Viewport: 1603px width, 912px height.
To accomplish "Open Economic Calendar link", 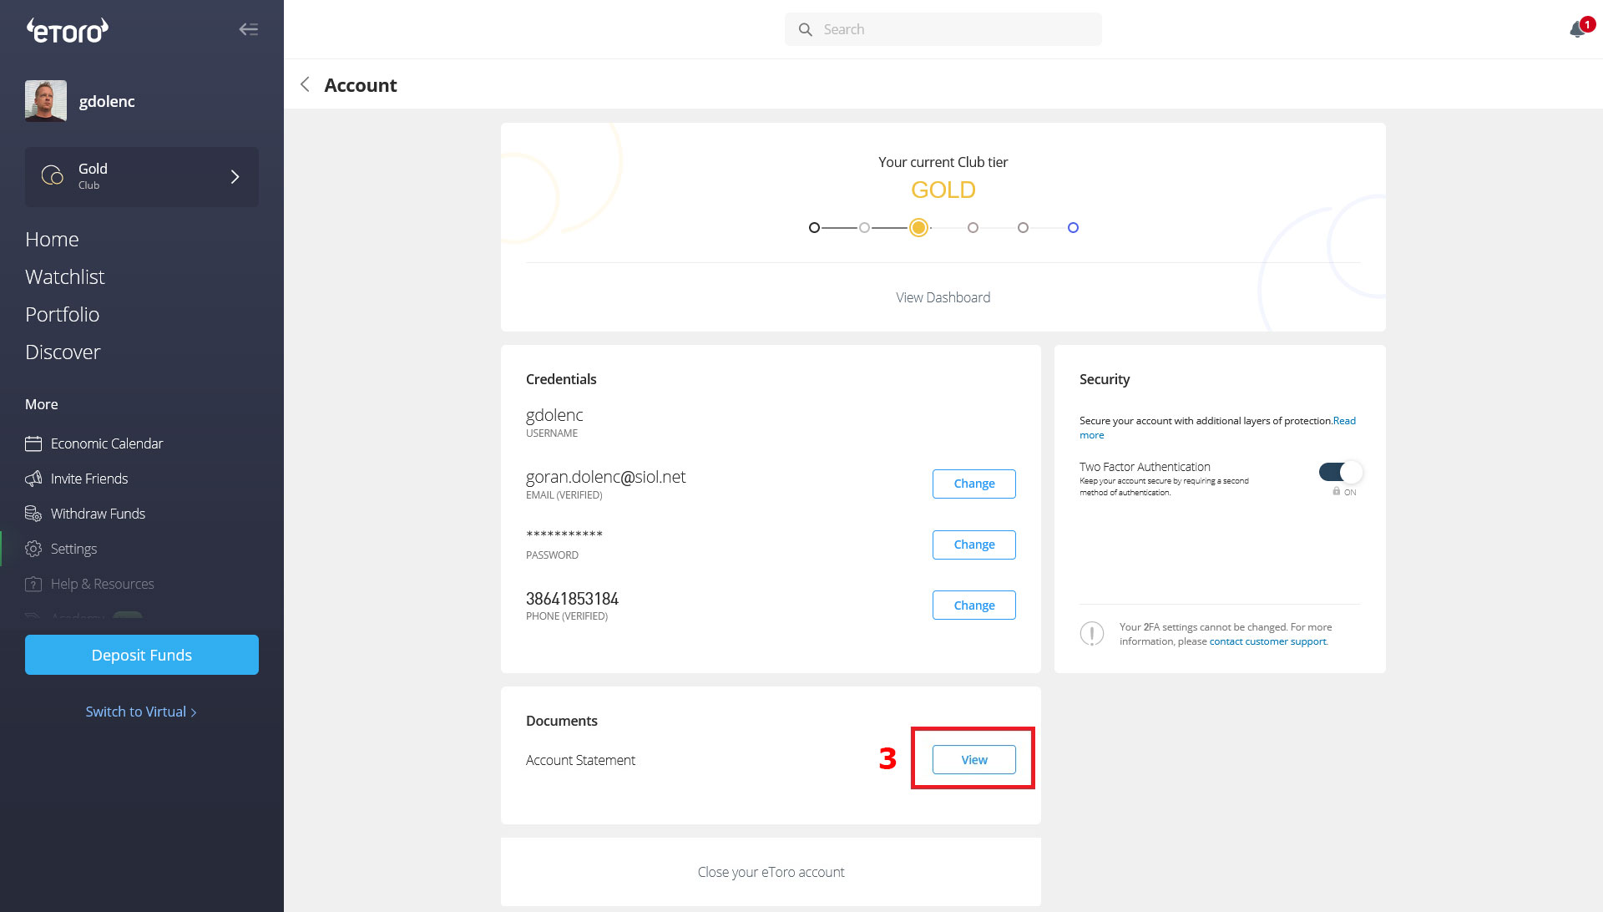I will tap(107, 443).
